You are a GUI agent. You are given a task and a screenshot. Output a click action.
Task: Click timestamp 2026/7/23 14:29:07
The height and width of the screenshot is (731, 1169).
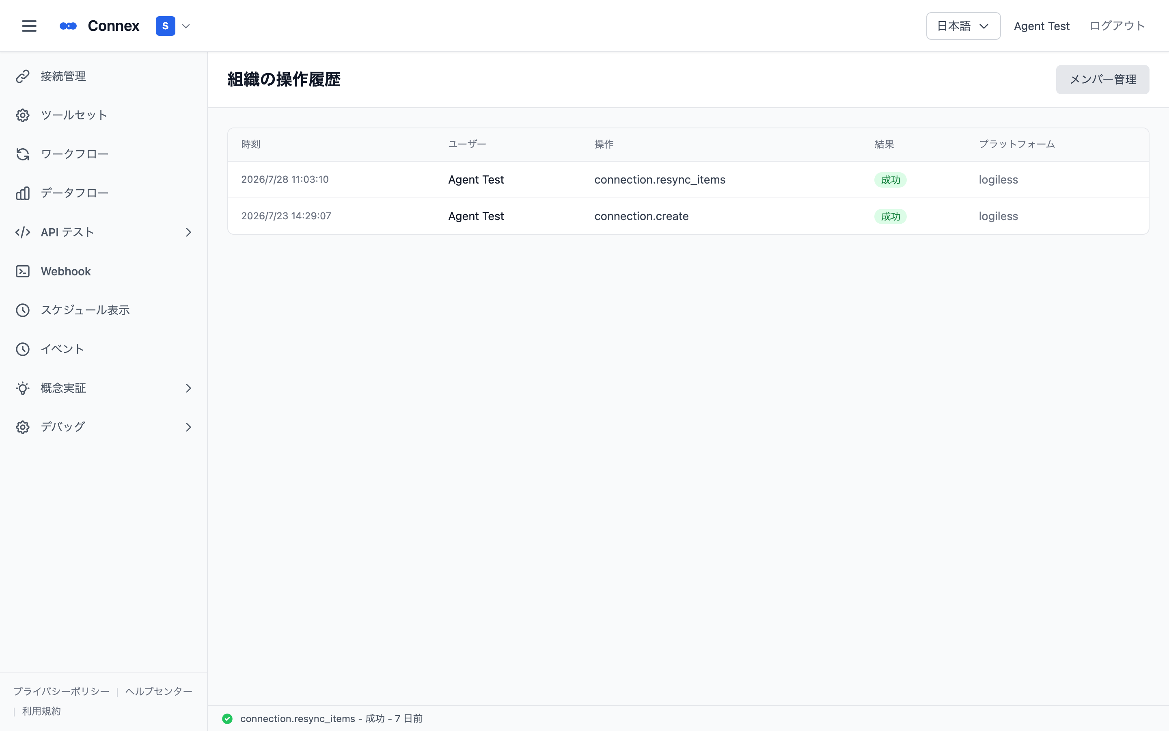[x=286, y=216]
